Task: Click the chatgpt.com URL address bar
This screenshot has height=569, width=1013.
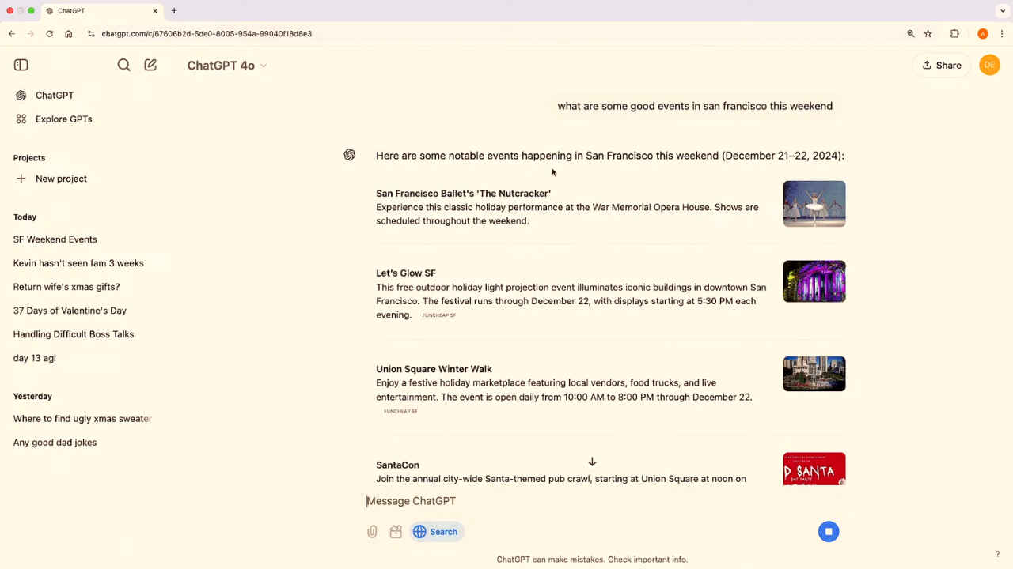Action: tap(207, 34)
